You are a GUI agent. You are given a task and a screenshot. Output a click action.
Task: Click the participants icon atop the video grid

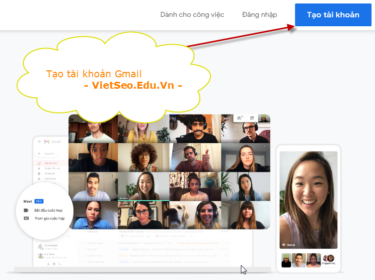pyautogui.click(x=240, y=118)
